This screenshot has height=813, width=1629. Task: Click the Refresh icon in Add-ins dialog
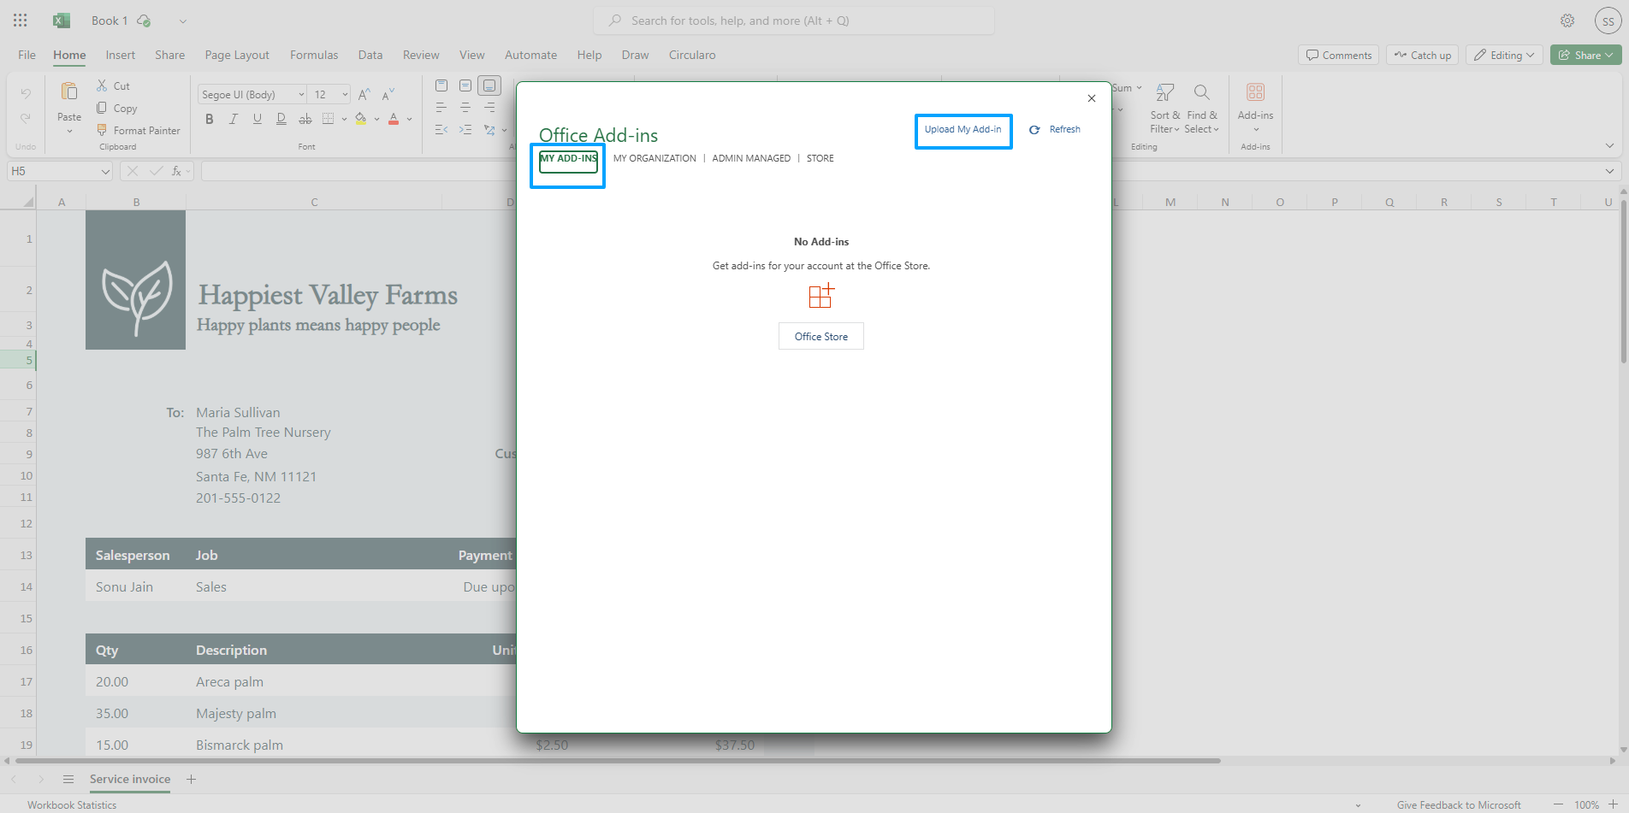pyautogui.click(x=1034, y=130)
